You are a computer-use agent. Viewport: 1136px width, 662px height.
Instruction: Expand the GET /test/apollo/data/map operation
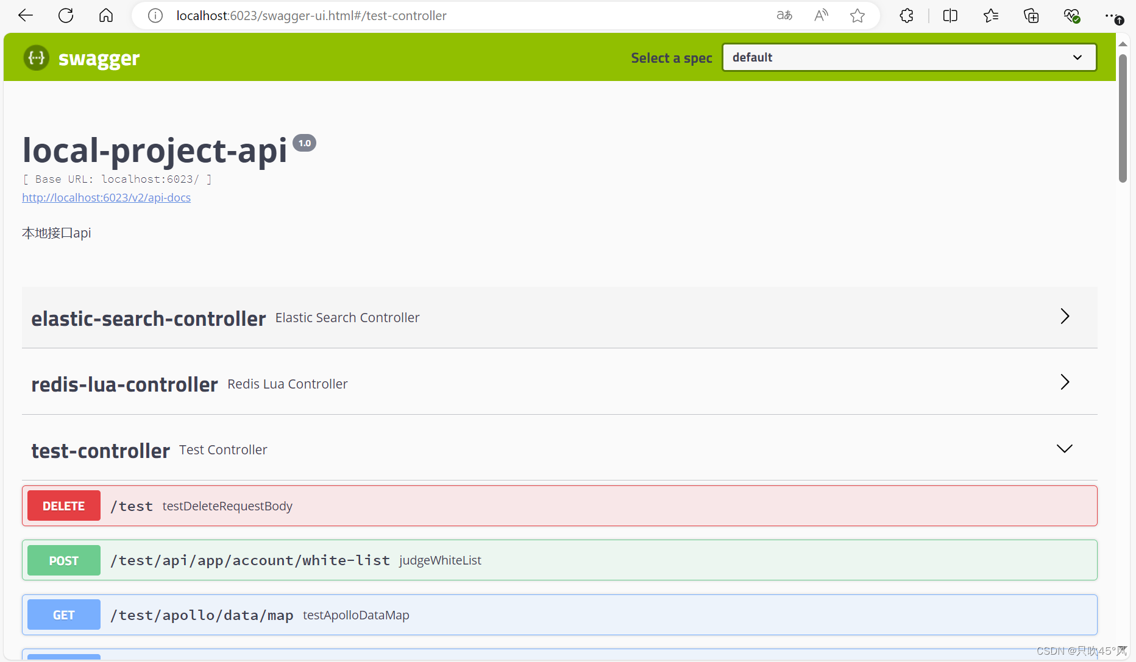pos(559,614)
